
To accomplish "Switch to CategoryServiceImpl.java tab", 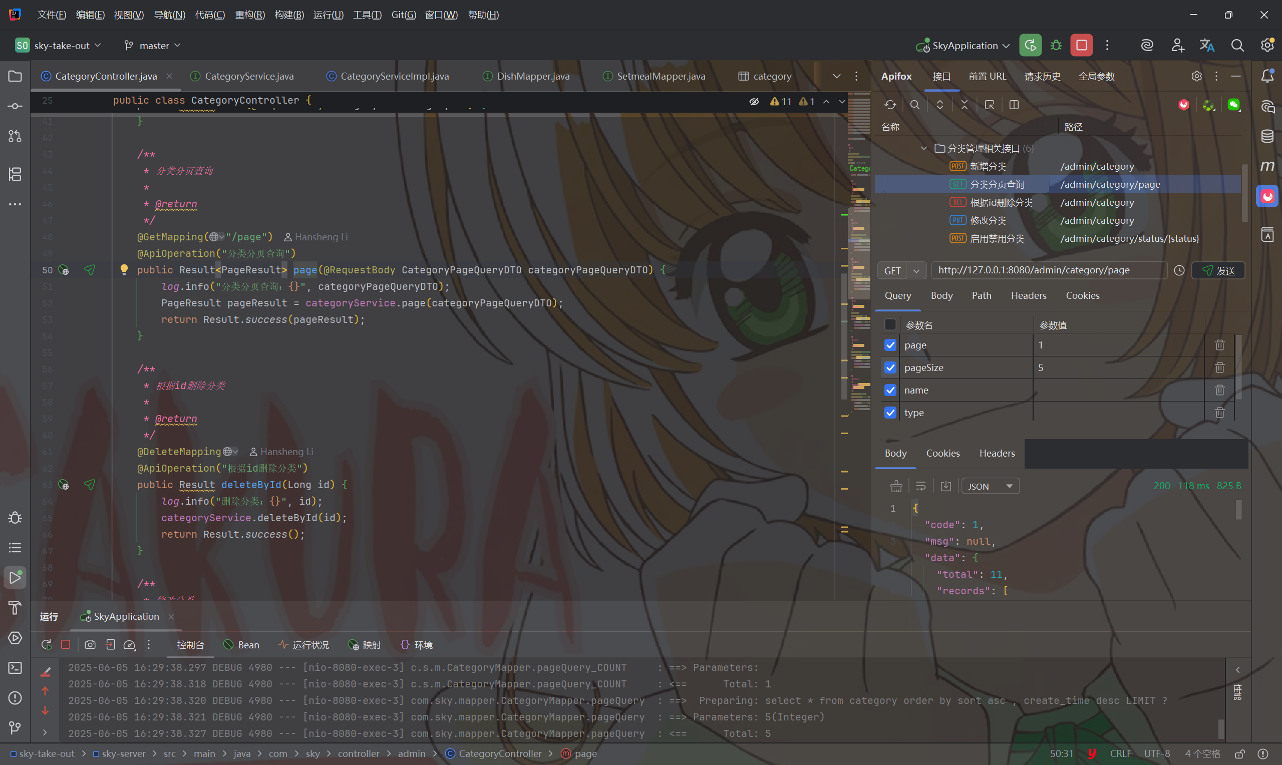I will (x=394, y=76).
